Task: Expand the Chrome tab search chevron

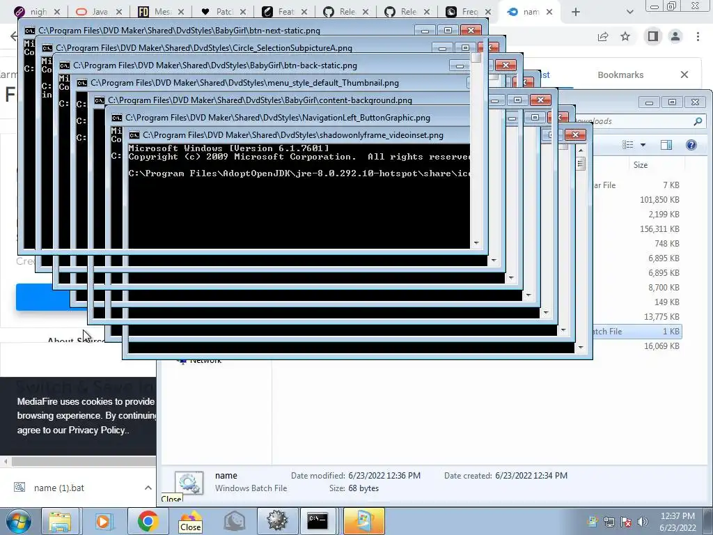Action: pos(629,12)
